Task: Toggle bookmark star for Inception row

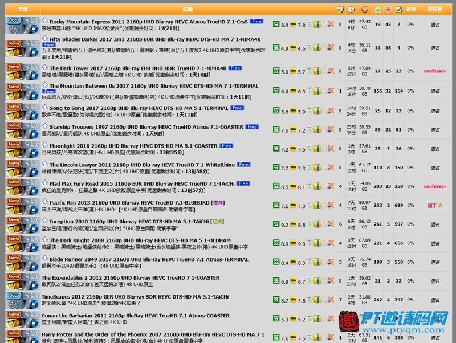Action: coord(324,224)
